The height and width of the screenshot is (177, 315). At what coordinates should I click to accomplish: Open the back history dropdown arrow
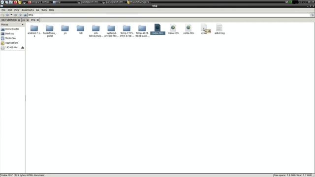[x=11, y=15]
